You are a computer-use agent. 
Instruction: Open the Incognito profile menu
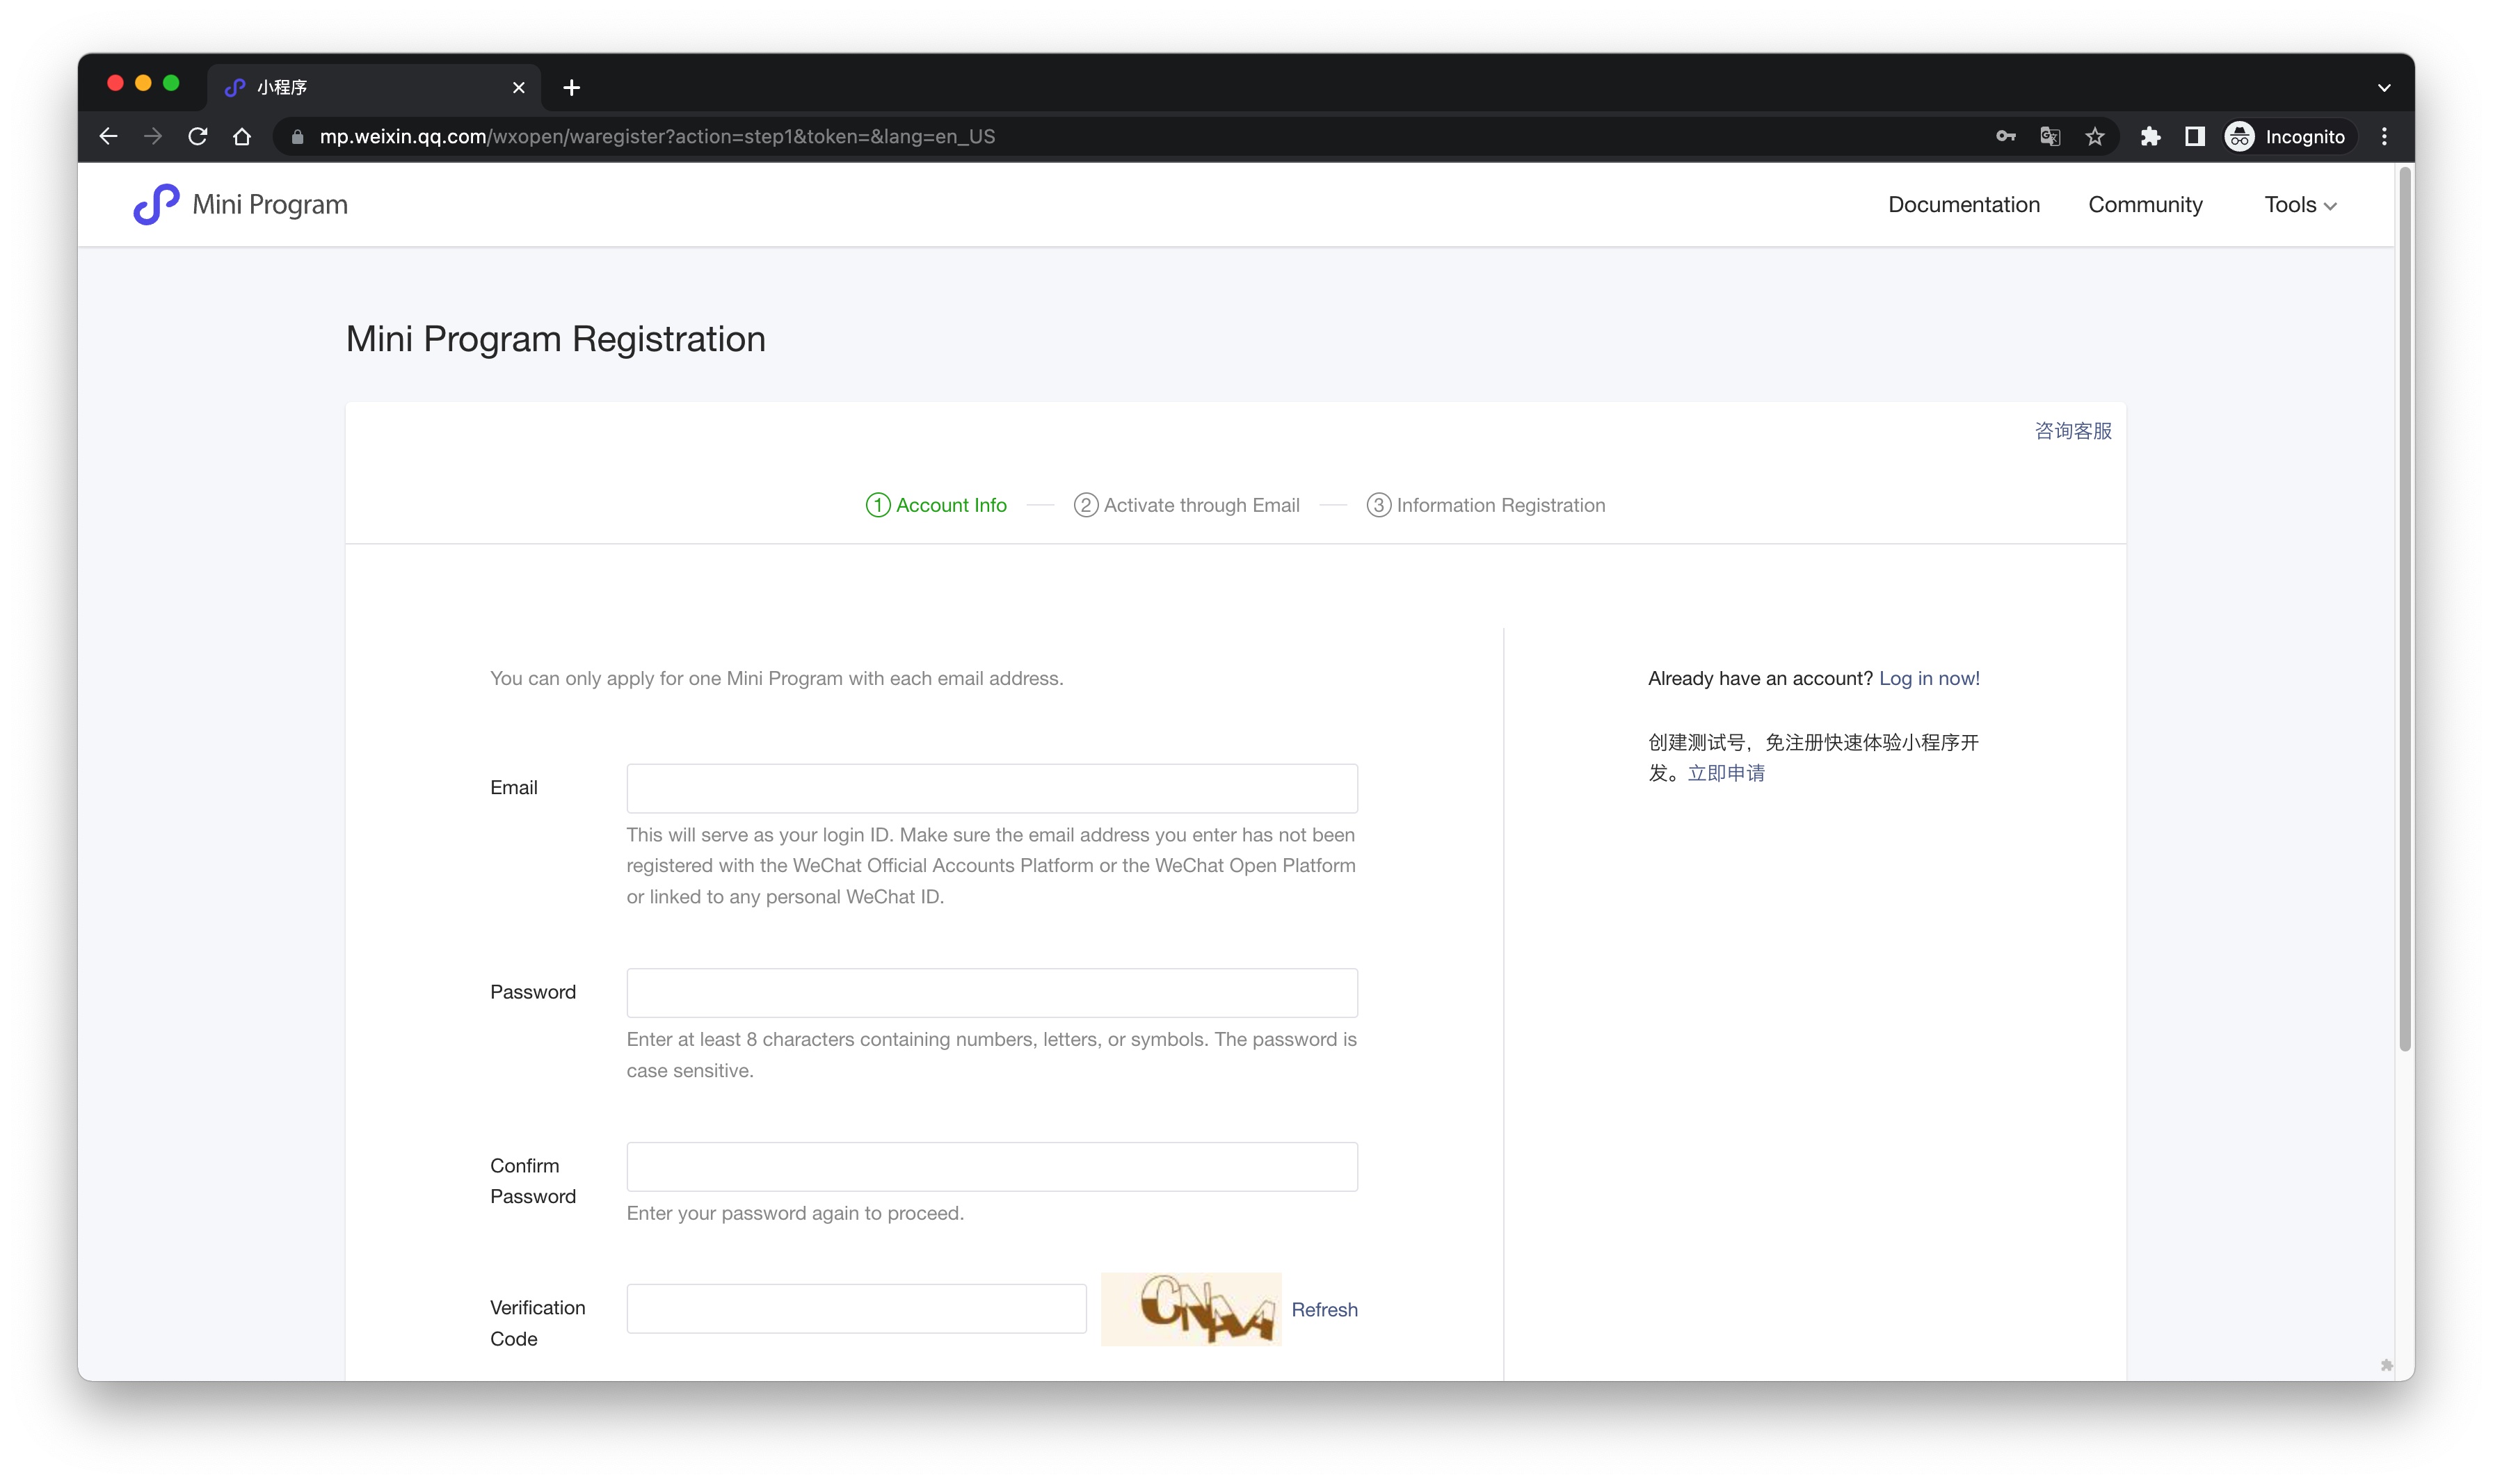click(x=2286, y=137)
